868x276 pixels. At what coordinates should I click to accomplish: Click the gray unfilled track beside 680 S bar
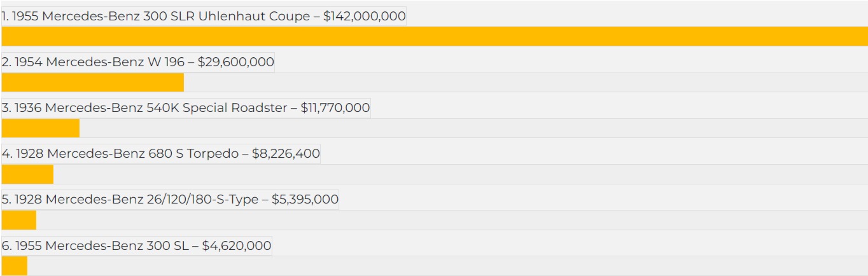pos(460,174)
